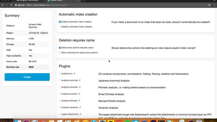217x122 pixels.
Task: Choose Allow wildcards for destructive actions
Action: (60, 53)
